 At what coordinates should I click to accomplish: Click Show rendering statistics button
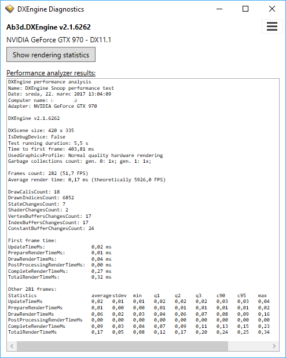(51, 54)
